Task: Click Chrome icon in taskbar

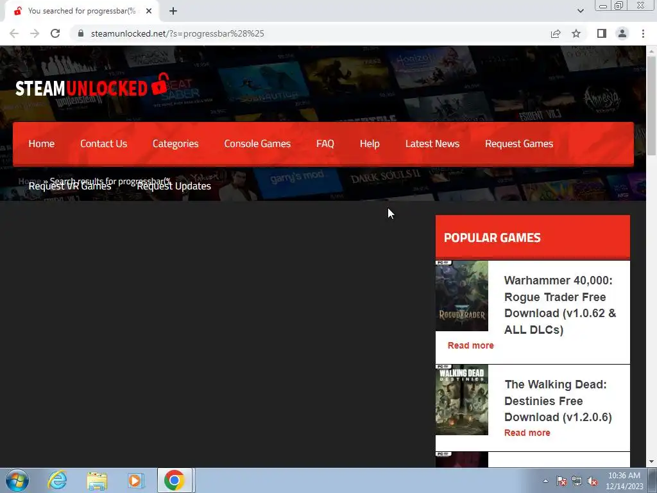Action: (x=175, y=480)
